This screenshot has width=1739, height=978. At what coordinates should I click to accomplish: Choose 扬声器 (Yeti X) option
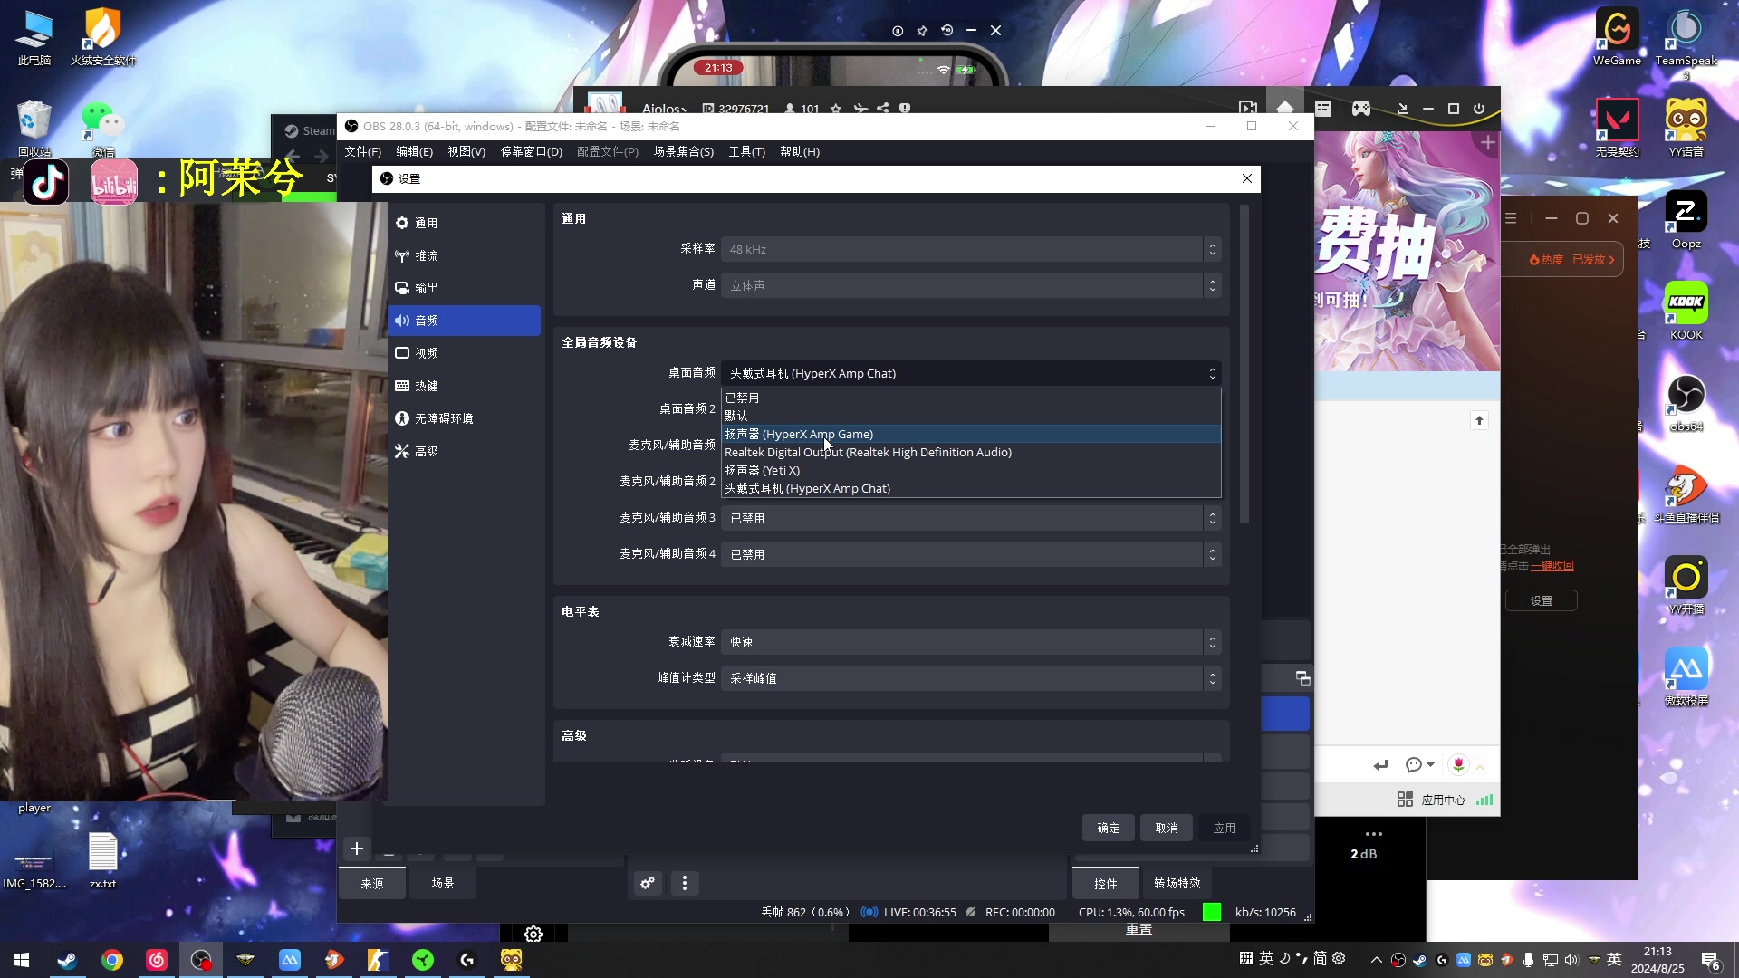tap(971, 470)
